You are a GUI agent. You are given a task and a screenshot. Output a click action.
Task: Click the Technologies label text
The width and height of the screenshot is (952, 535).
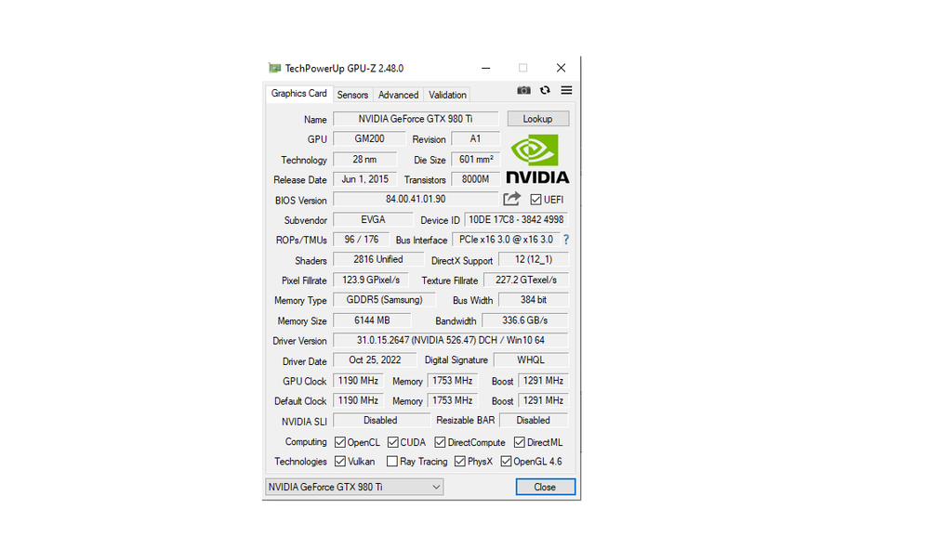pyautogui.click(x=300, y=462)
